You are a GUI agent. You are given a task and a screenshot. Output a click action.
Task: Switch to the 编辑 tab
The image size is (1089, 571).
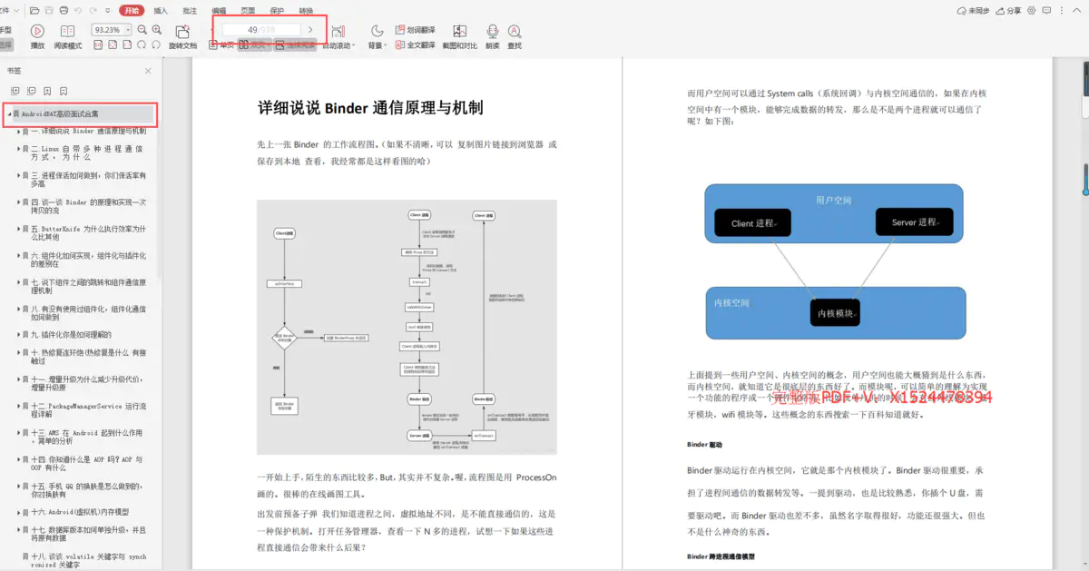pos(219,11)
